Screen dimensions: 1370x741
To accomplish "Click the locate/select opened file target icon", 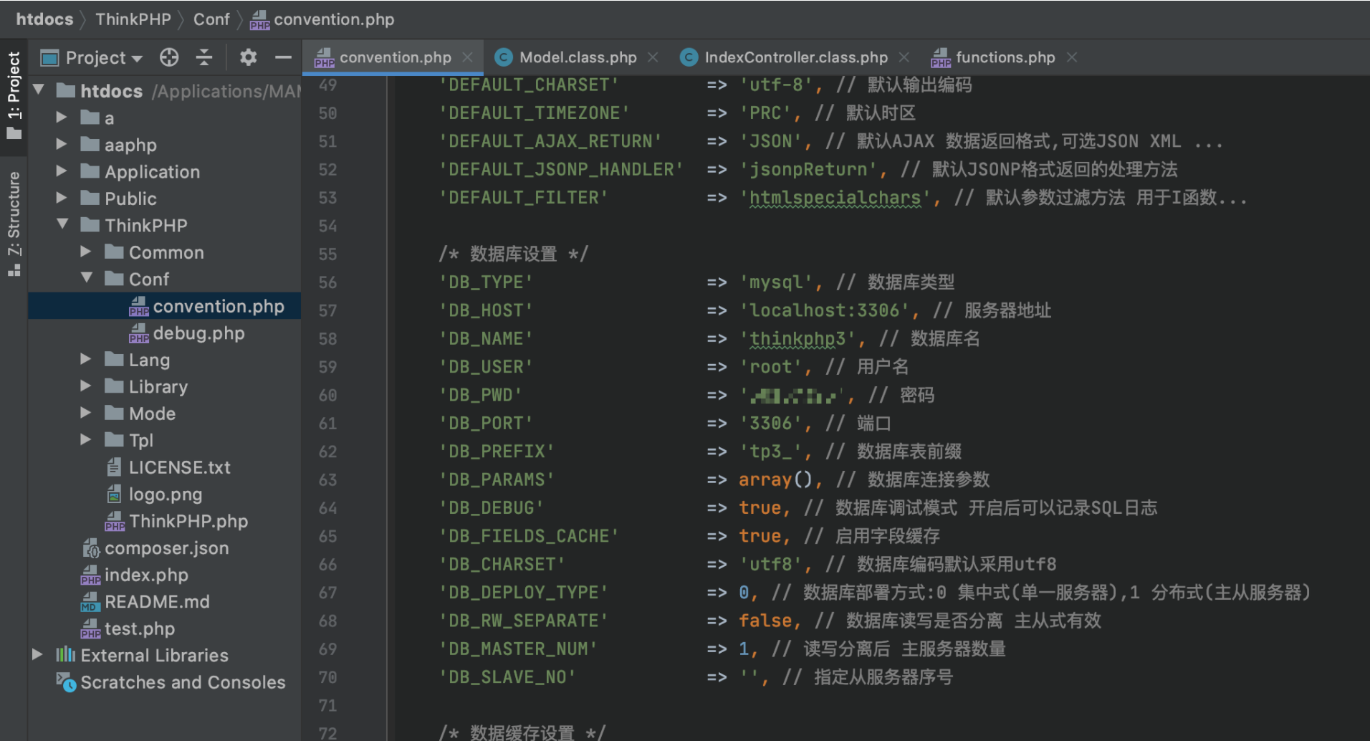I will tap(169, 57).
